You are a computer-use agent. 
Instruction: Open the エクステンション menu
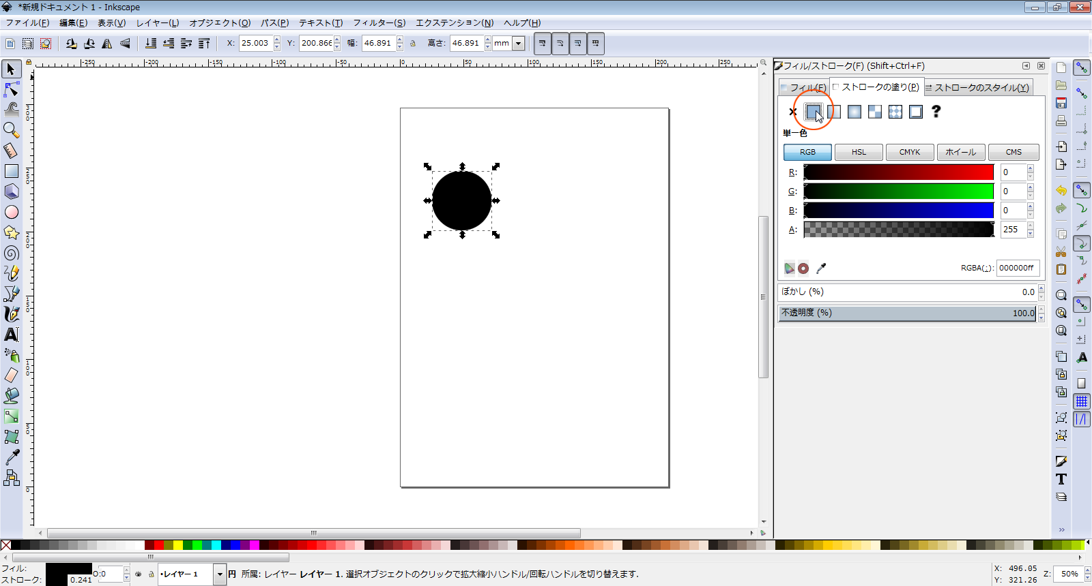coord(454,22)
